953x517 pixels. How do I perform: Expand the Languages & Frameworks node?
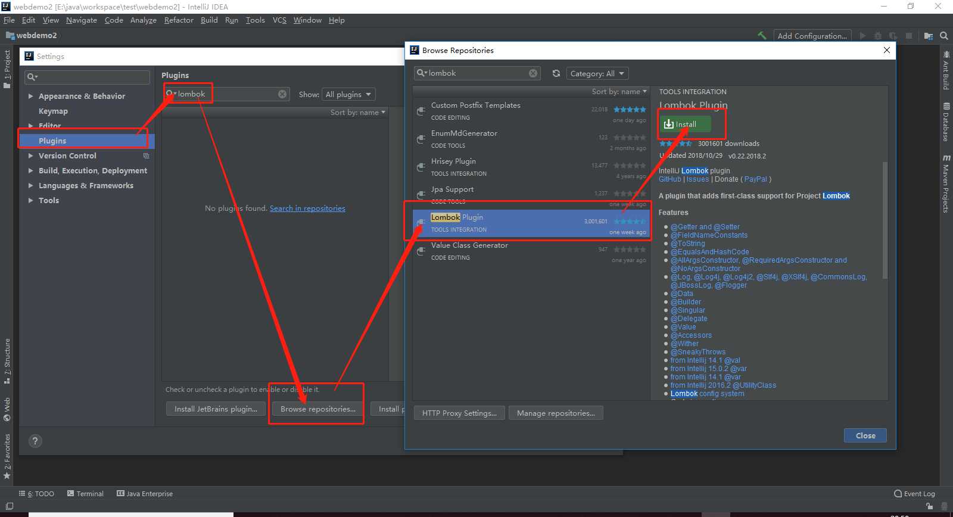click(x=31, y=185)
